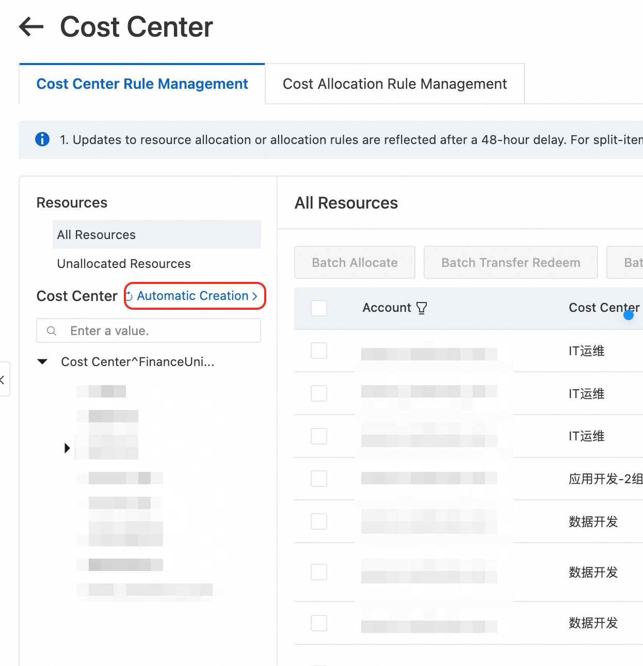Check the second 数据开发 row checkbox

[319, 572]
